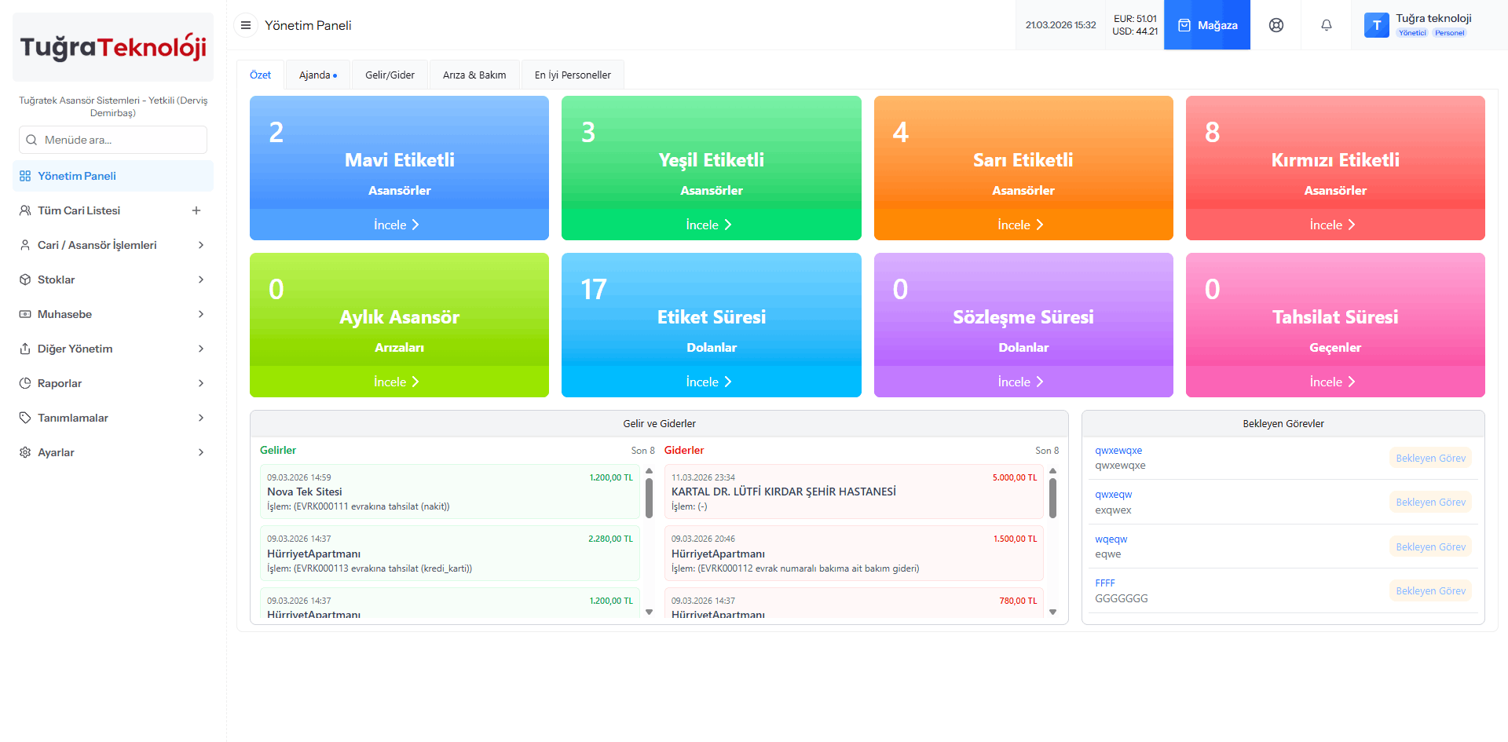Image resolution: width=1508 pixels, height=742 pixels.
Task: Open the notifications bell icon
Action: [x=1326, y=25]
